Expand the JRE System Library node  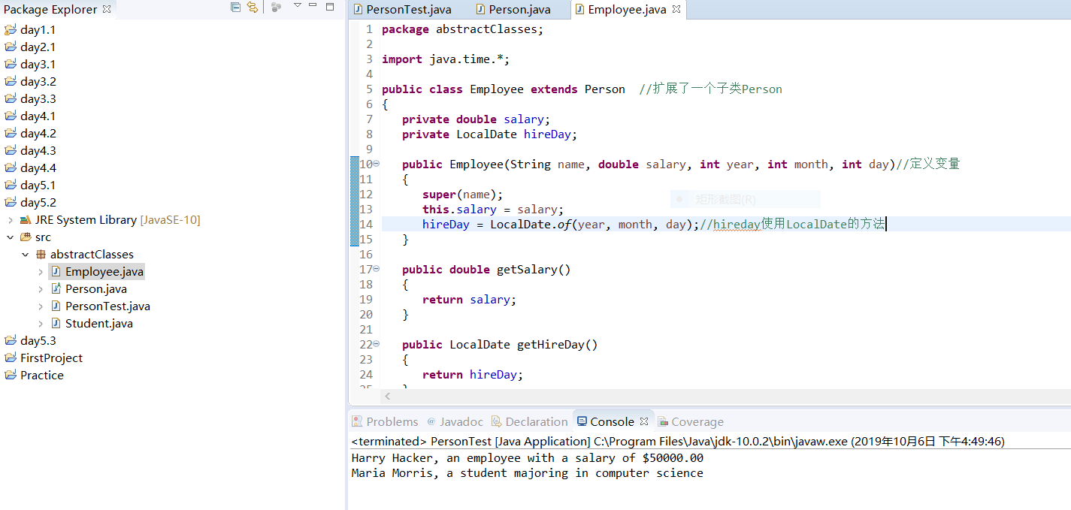click(x=11, y=220)
